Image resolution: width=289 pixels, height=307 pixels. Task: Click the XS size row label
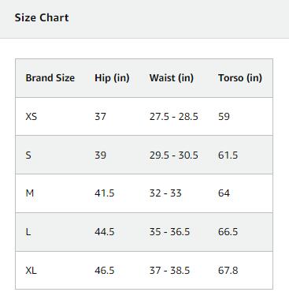[31, 116]
